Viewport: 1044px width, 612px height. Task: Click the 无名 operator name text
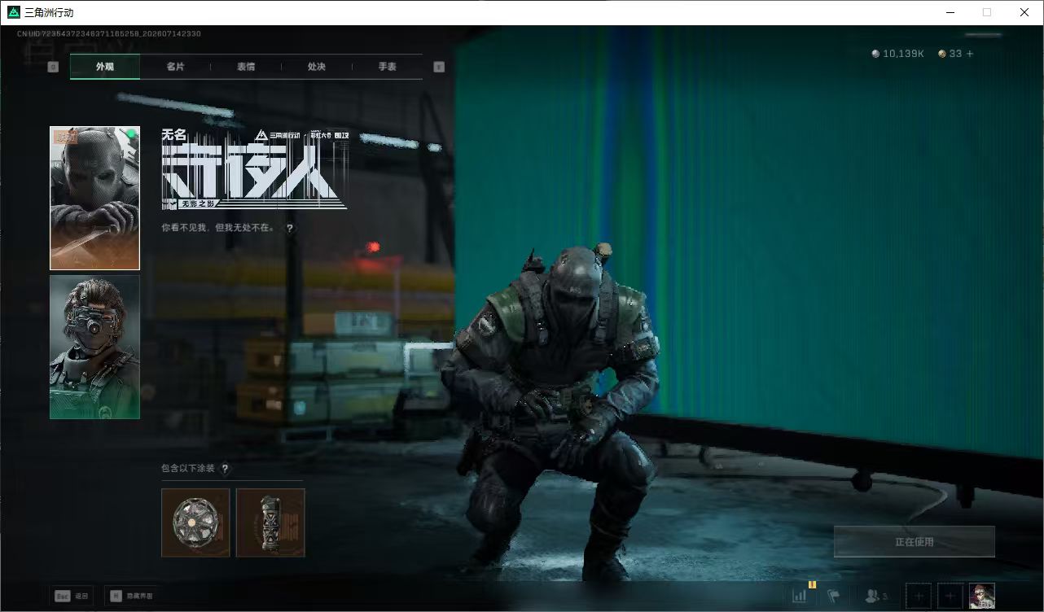tap(174, 133)
